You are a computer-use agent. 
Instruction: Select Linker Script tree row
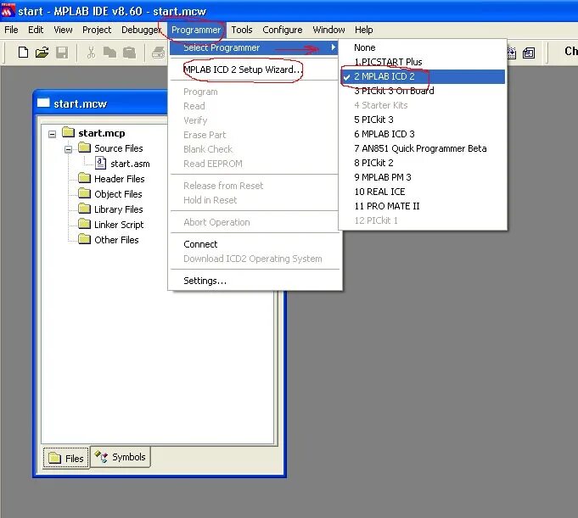(x=119, y=225)
